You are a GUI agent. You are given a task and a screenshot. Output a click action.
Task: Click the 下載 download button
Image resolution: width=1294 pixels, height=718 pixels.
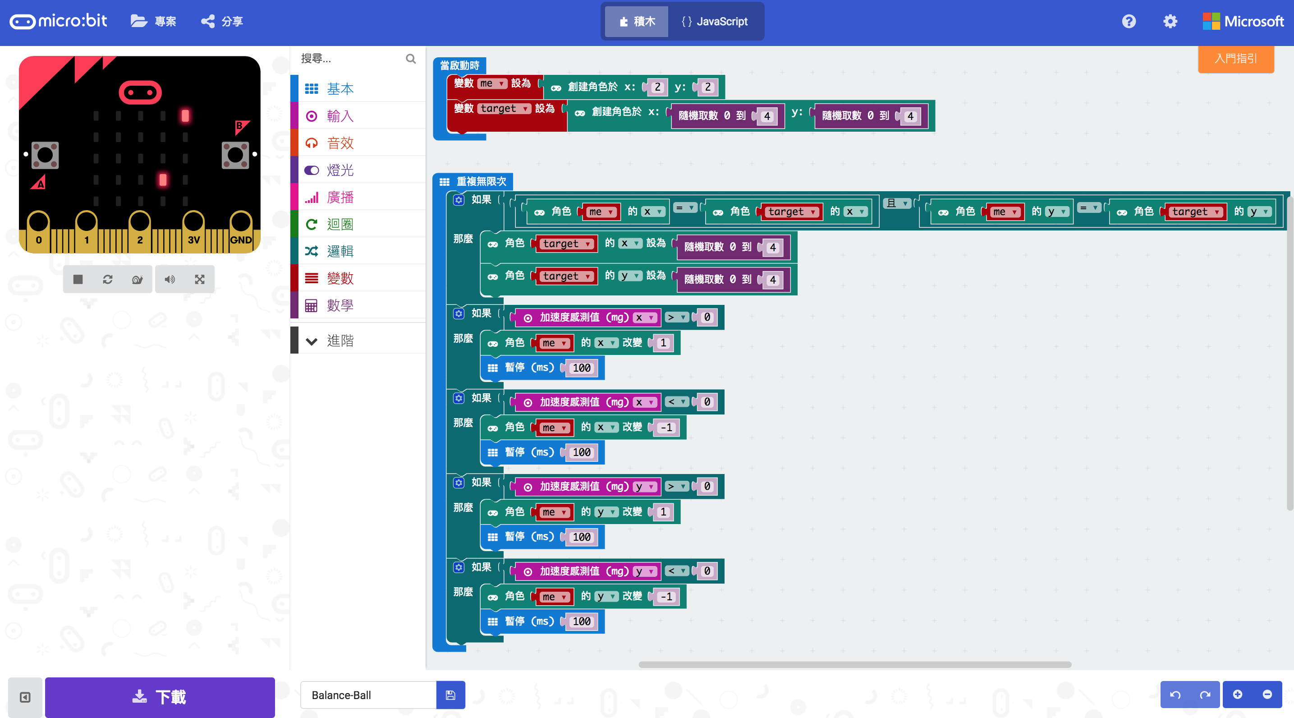pos(160,697)
